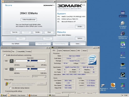Open the Overlay tab in System tweaks
Viewport: 129px width, 97px height.
[28, 51]
